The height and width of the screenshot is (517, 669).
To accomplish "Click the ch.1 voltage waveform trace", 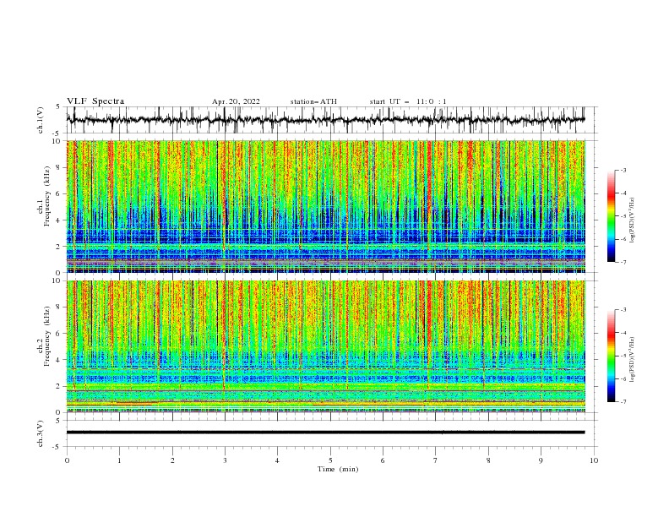I will pos(325,120).
